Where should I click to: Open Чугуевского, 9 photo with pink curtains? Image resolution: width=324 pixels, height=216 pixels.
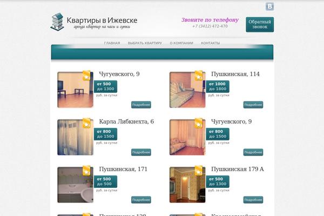click(x=187, y=137)
